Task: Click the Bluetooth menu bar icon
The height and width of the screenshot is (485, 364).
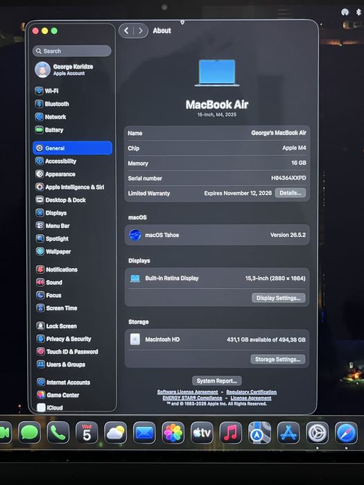Action: click(358, 12)
